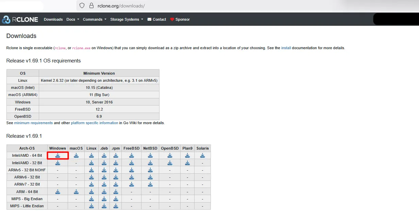The image size is (419, 211).
Task: Download .rpm Intel/AMD 64 Bit package
Action: [x=116, y=155]
